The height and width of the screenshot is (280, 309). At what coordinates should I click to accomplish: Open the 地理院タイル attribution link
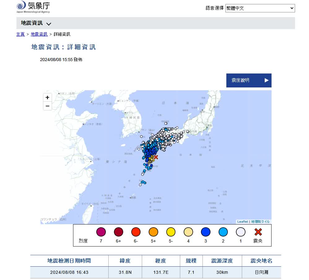tap(260, 222)
